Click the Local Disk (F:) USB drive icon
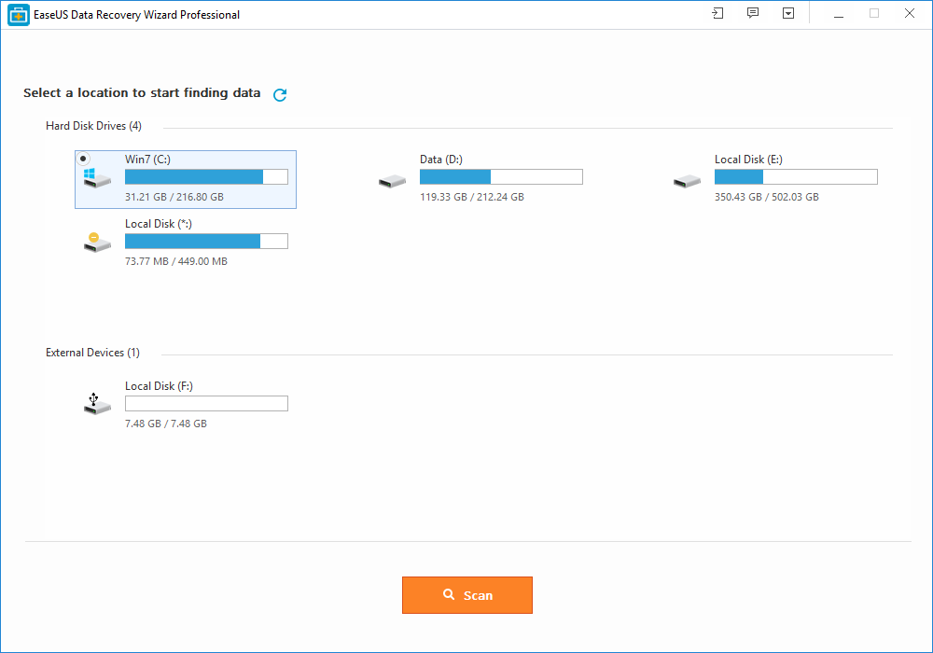 (97, 404)
